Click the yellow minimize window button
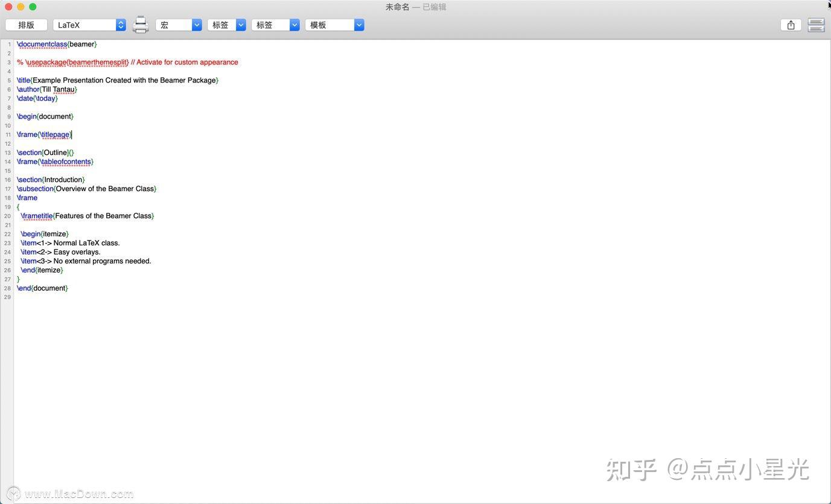Image resolution: width=831 pixels, height=504 pixels. click(x=20, y=6)
